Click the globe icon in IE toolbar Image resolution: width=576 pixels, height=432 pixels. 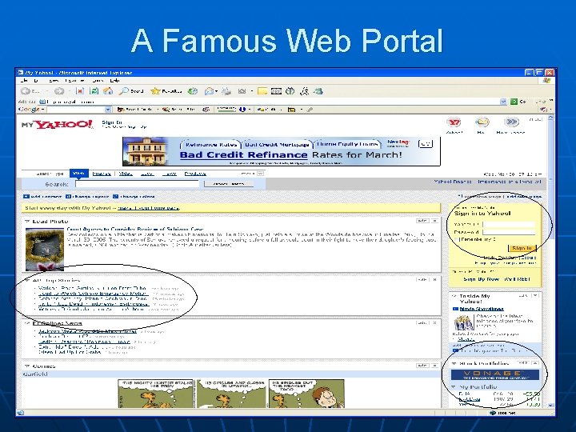click(x=290, y=90)
